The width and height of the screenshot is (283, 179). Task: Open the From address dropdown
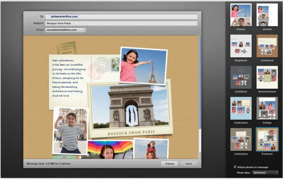point(65,30)
